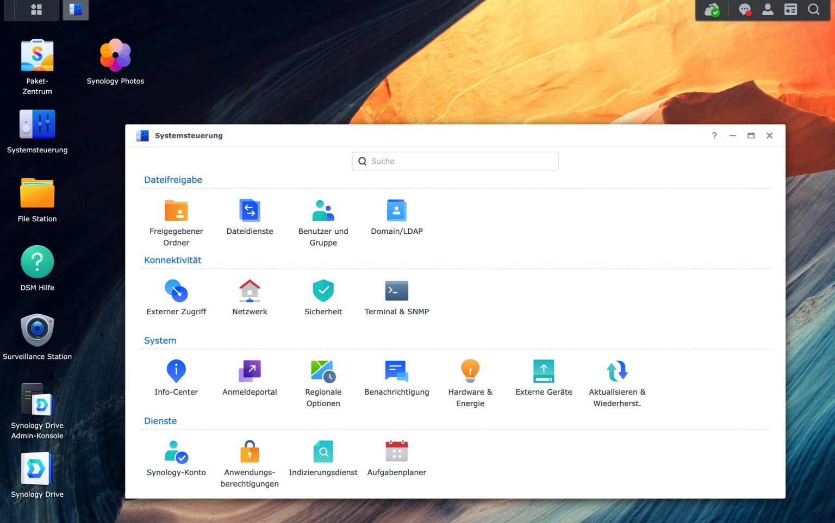Open File Station from desktop
This screenshot has width=835, height=523.
pos(37,200)
